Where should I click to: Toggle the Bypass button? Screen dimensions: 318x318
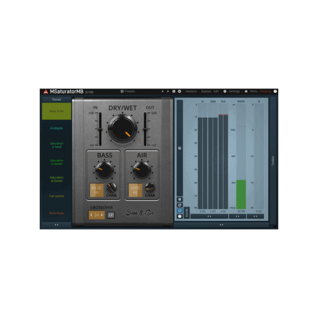tap(206, 92)
